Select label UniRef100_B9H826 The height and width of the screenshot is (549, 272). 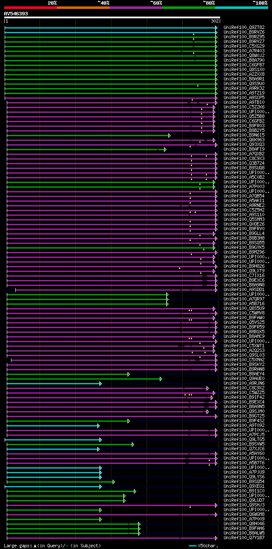244,266
